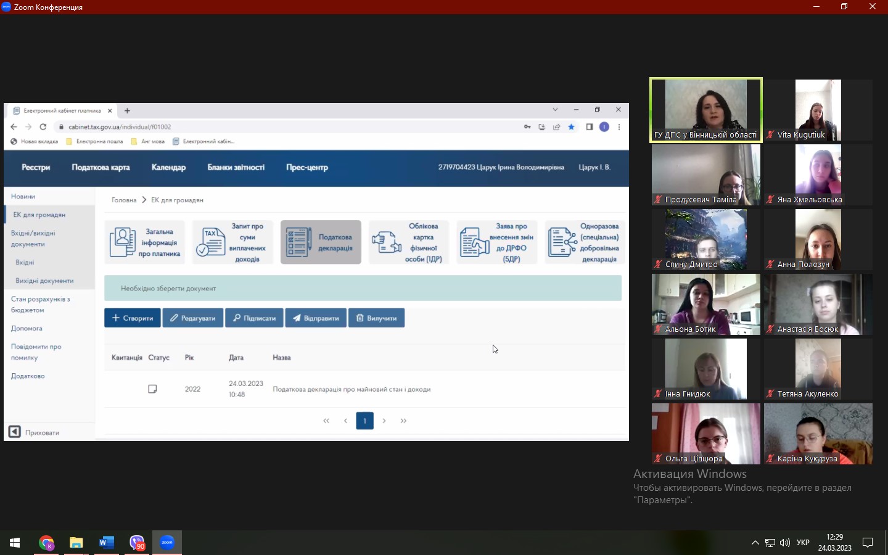888x555 pixels.
Task: Open Microsoft Word from the taskbar
Action: coord(106,543)
